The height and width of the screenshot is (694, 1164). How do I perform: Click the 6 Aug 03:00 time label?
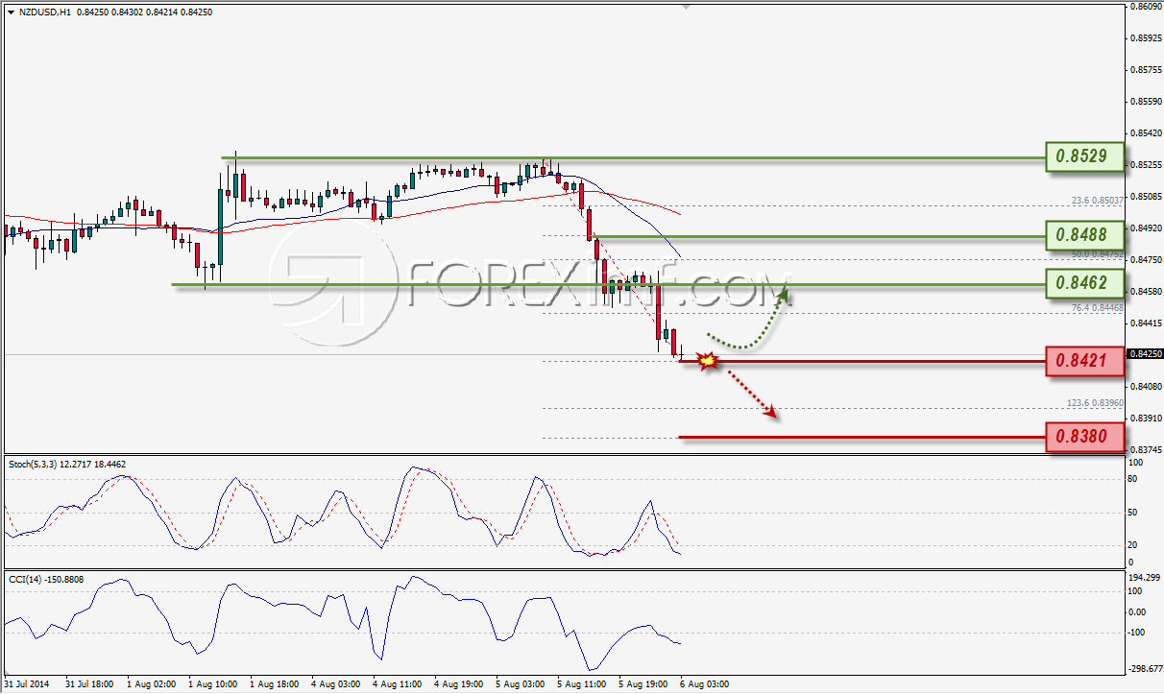click(704, 684)
